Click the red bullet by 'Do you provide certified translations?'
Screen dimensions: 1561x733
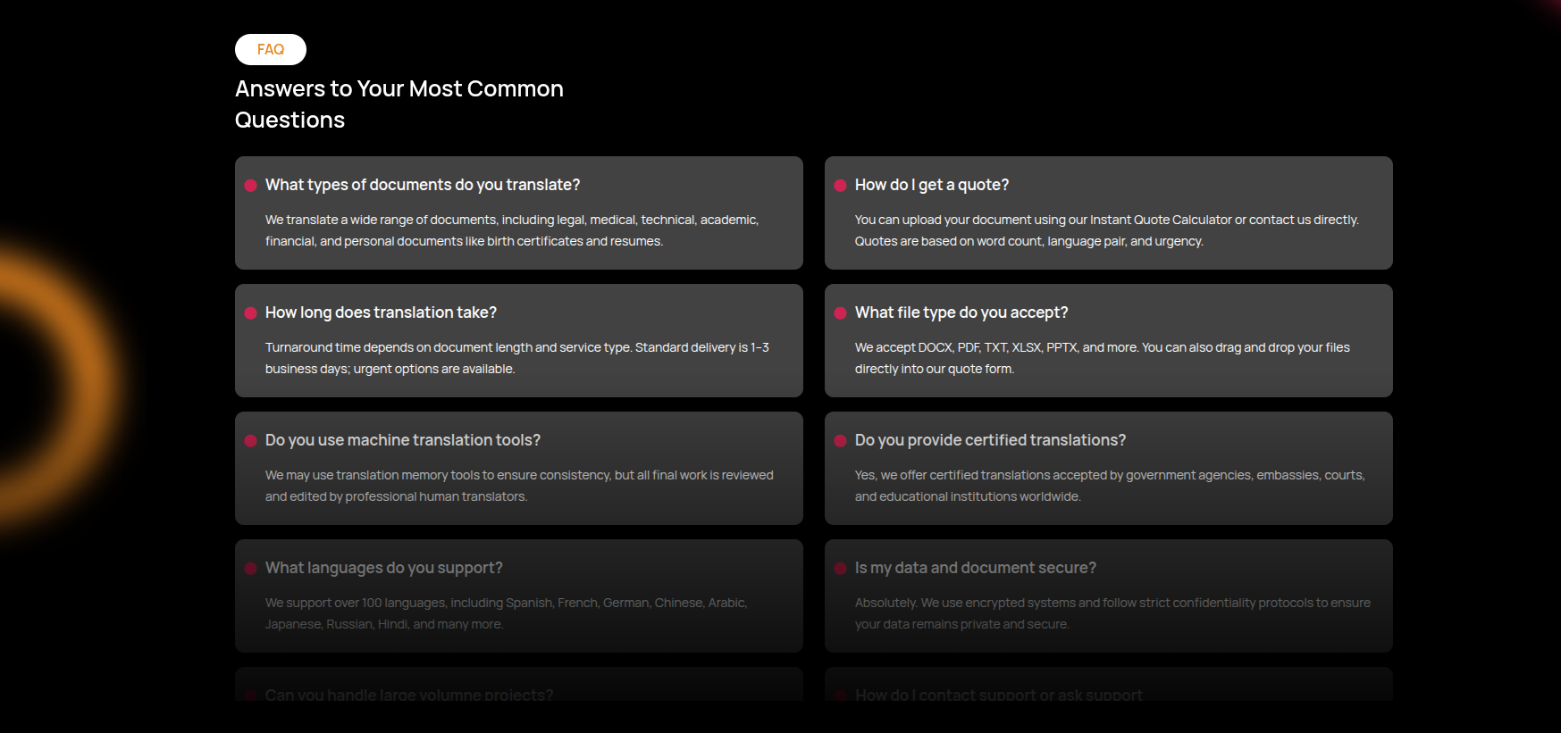(841, 441)
